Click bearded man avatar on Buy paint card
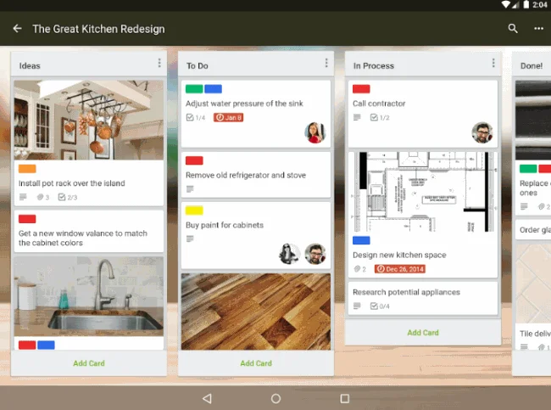551x410 pixels. (x=315, y=254)
